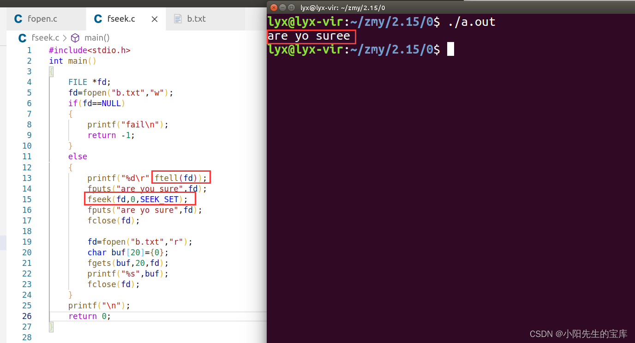Click the fseek(fd,0,SEEK_SET) line
The height and width of the screenshot is (343, 635).
(138, 199)
